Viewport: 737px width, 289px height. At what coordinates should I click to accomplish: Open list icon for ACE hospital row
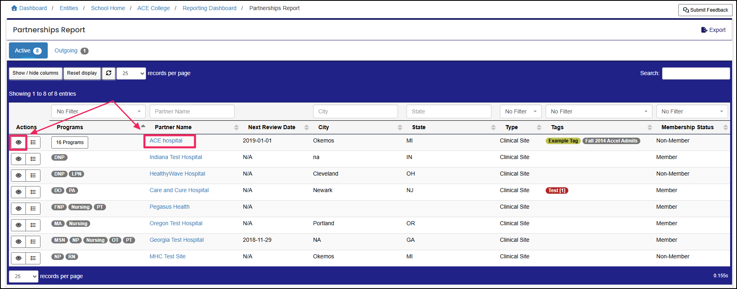click(33, 142)
